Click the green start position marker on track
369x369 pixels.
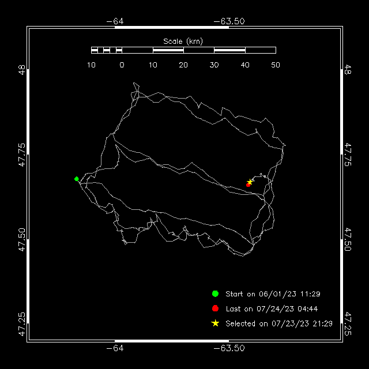[77, 179]
